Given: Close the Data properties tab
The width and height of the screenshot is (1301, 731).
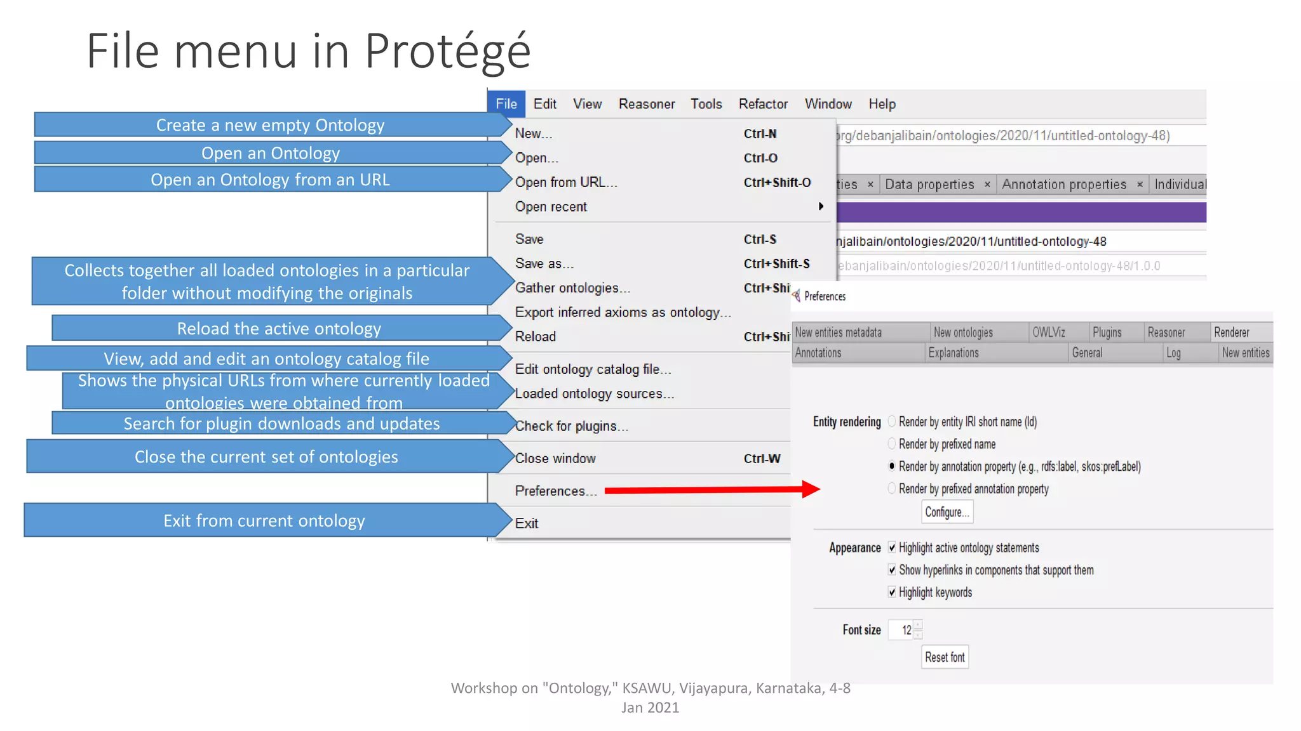Looking at the screenshot, I should pos(987,185).
